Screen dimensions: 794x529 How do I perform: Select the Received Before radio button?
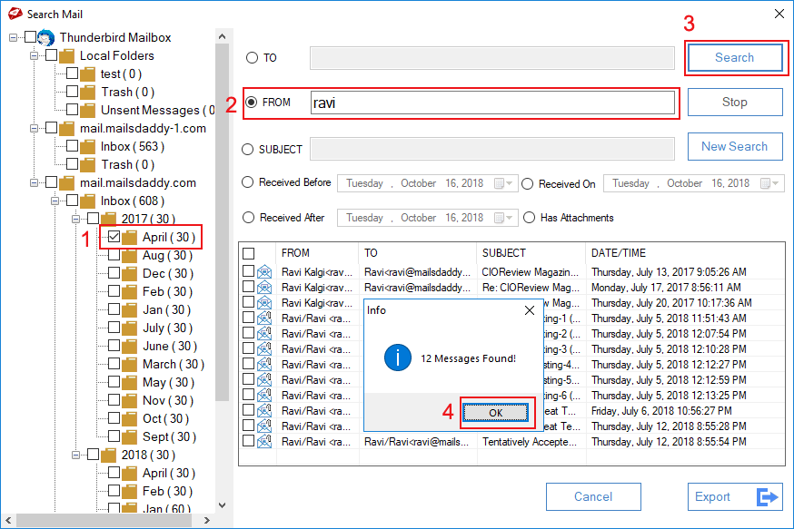247,182
